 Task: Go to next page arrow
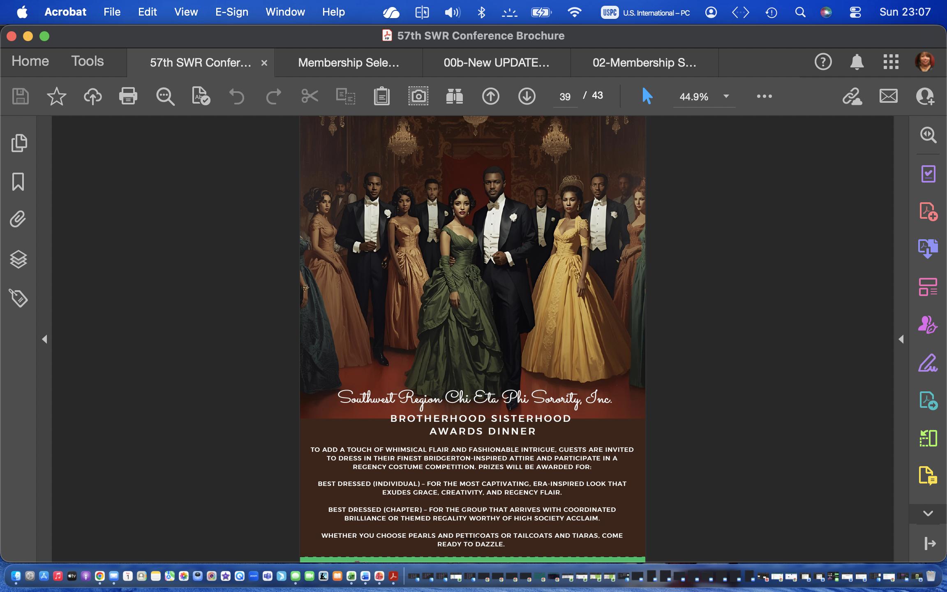coord(527,96)
